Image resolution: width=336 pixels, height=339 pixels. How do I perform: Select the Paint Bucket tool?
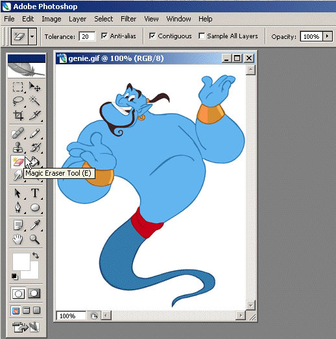(x=36, y=161)
